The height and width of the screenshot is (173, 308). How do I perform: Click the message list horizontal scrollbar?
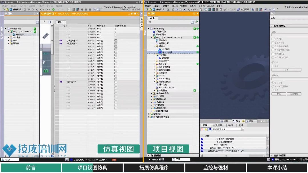[233, 156]
